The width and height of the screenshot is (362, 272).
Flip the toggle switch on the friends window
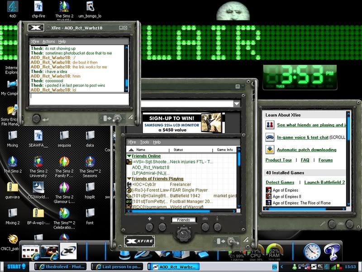pos(232,242)
